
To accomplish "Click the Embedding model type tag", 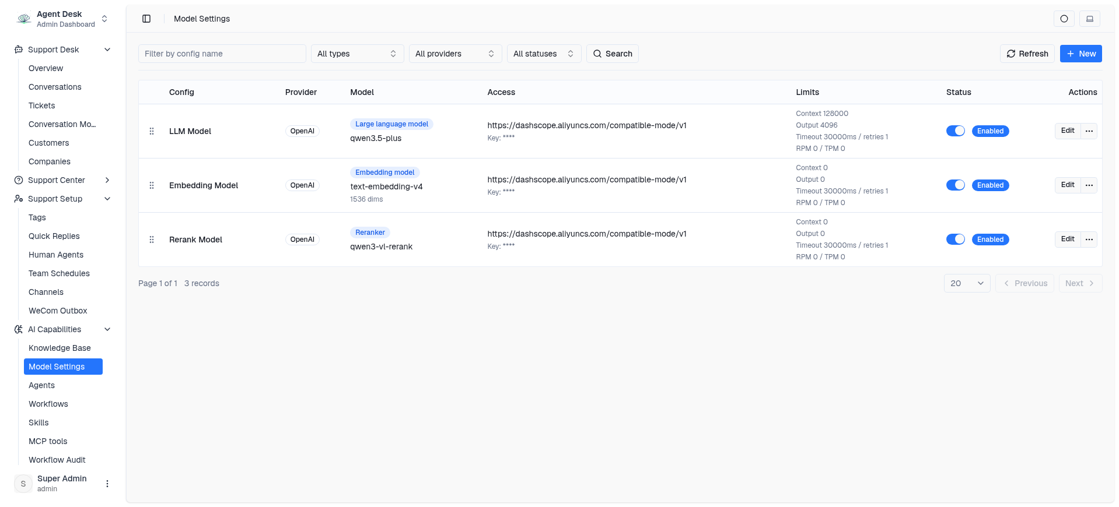I will tap(385, 172).
